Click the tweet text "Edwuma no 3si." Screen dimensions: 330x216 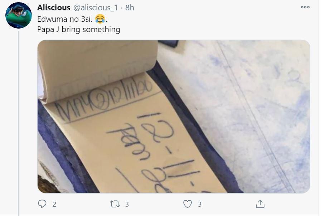[65, 19]
